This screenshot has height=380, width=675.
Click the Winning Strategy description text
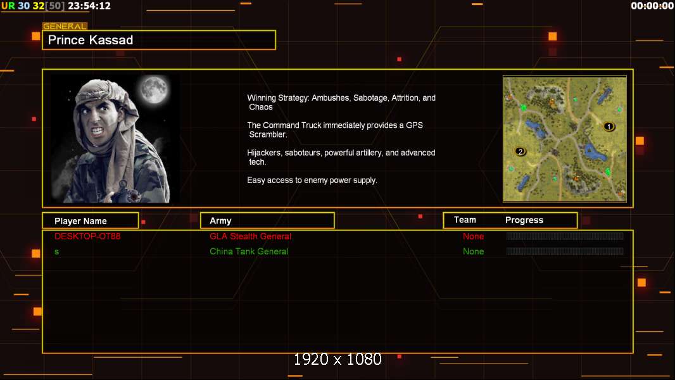[341, 103]
